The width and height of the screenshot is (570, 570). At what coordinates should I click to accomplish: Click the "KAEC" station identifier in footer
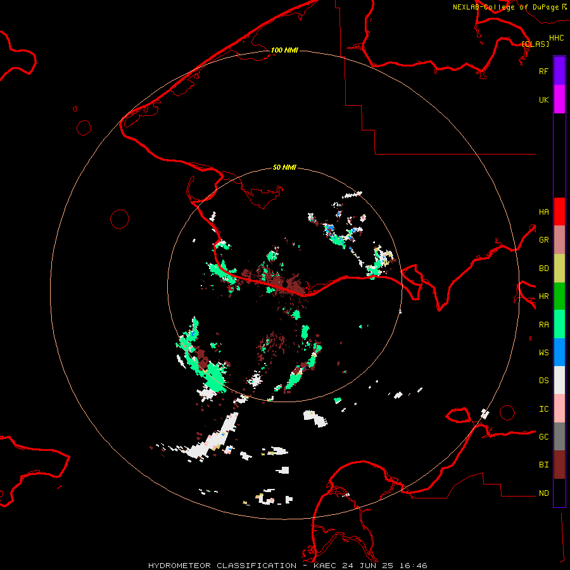tap(325, 566)
